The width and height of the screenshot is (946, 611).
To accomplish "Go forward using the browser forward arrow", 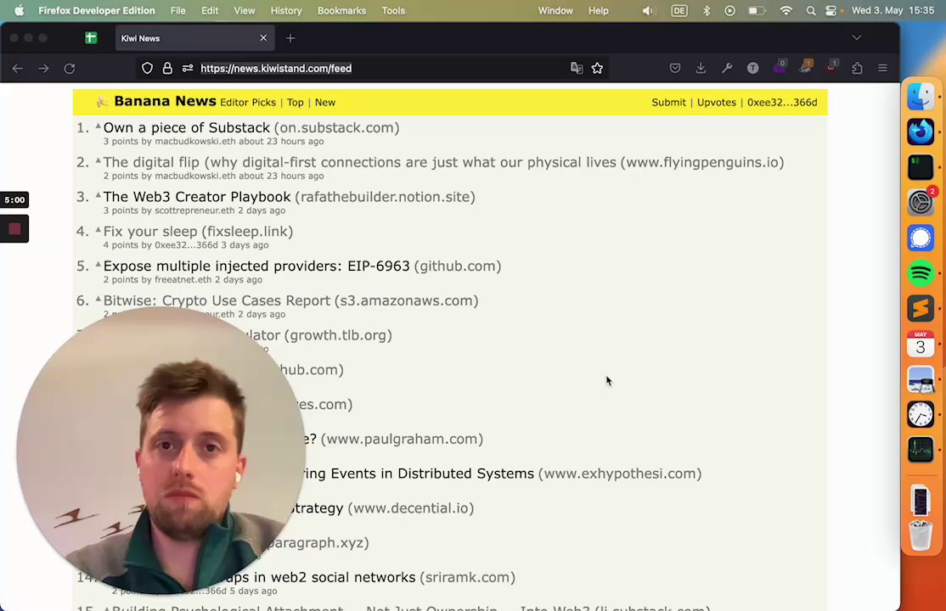I will [43, 69].
